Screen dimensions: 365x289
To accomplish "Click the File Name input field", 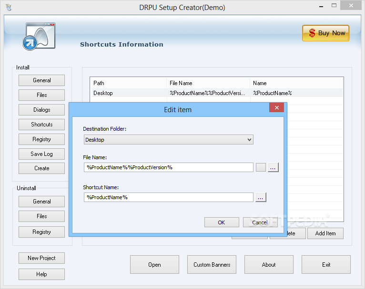I will point(169,167).
